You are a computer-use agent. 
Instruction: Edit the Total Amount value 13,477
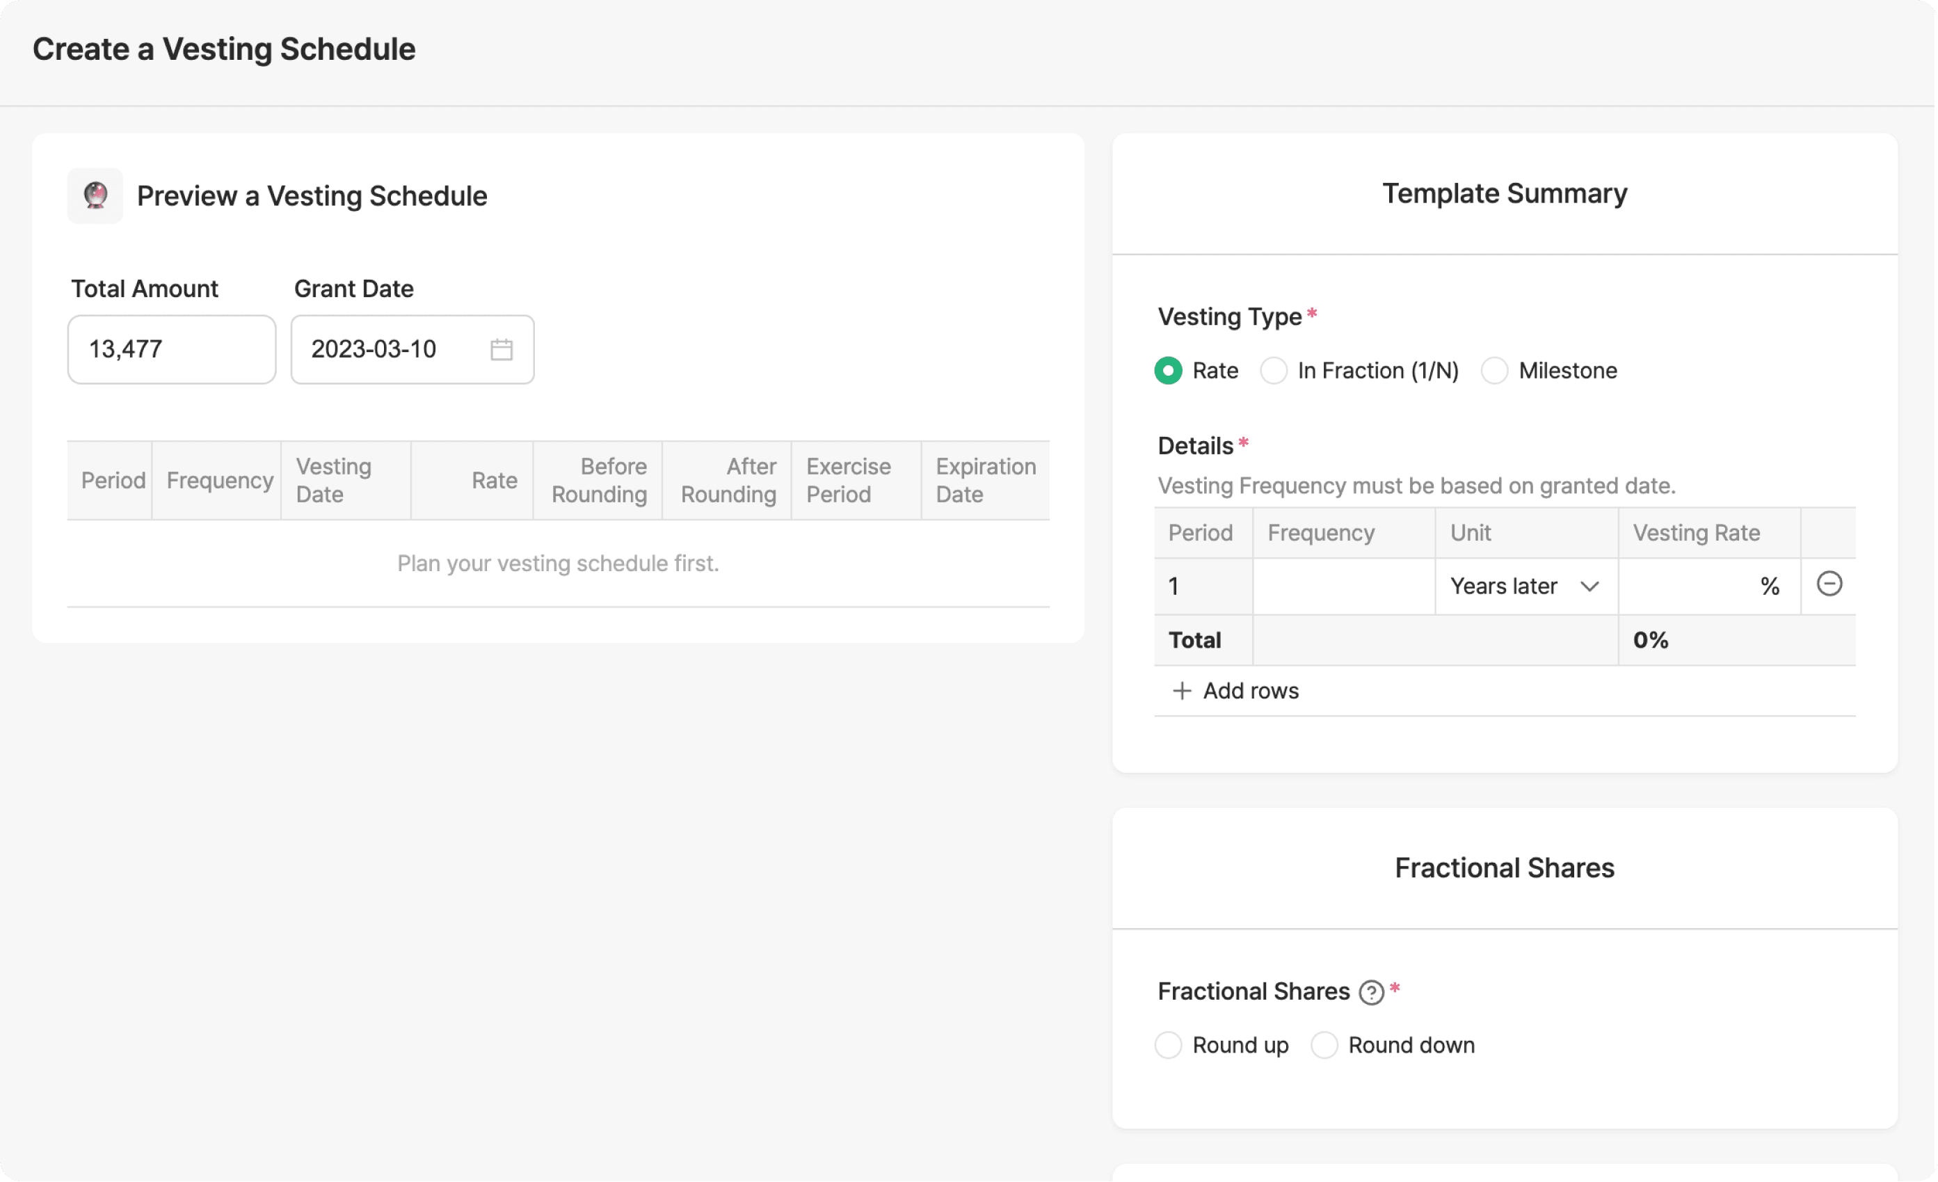(170, 349)
